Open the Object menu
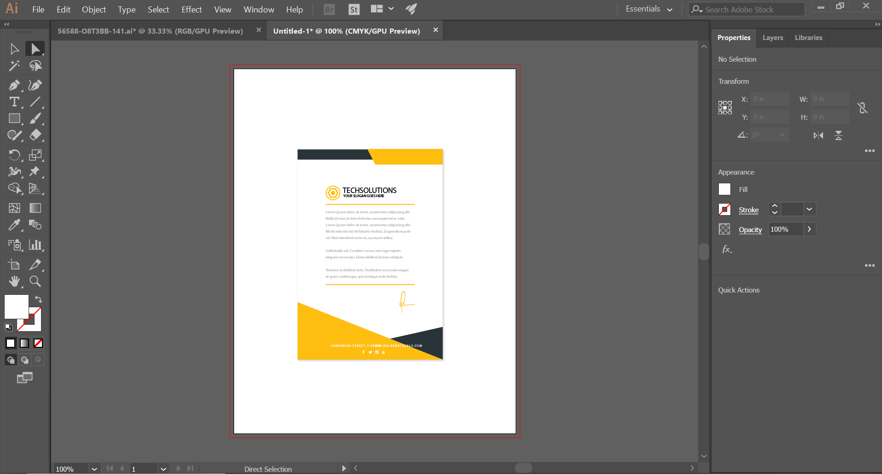Viewport: 882px width, 474px height. pos(94,9)
